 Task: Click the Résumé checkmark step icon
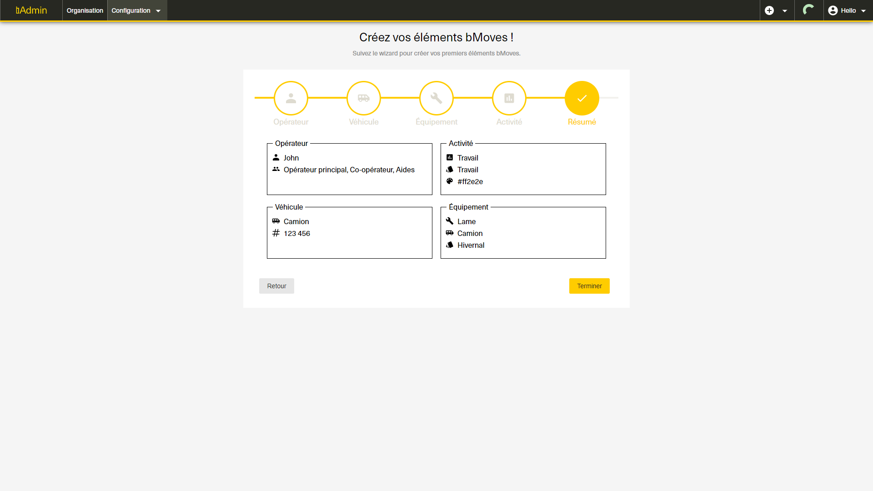[582, 98]
